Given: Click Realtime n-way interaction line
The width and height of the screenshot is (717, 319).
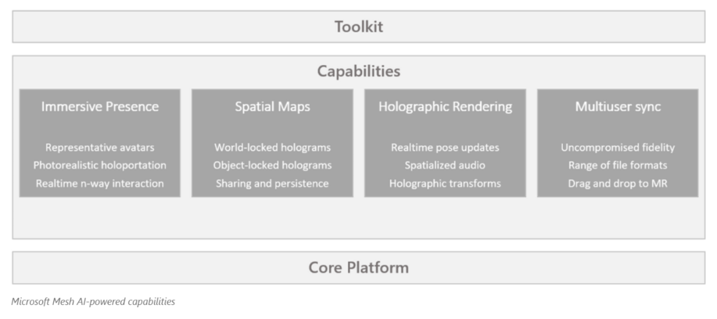Looking at the screenshot, I should pyautogui.click(x=100, y=183).
